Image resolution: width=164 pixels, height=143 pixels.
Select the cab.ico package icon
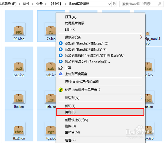coord(51,65)
